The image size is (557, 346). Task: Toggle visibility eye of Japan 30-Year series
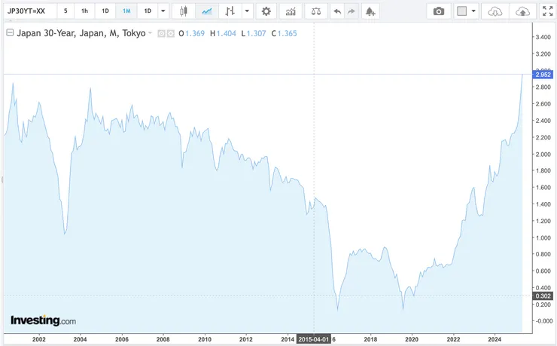(161, 33)
